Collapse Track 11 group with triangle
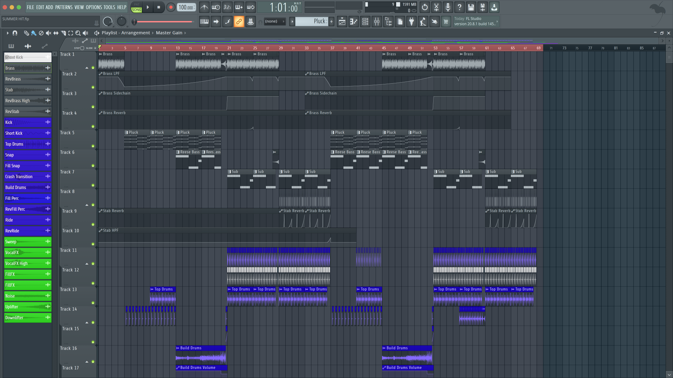Screen dimensions: 673x378 (87, 264)
